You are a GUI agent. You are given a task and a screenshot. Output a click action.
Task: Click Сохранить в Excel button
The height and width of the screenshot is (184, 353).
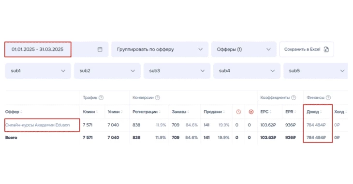coord(307,49)
